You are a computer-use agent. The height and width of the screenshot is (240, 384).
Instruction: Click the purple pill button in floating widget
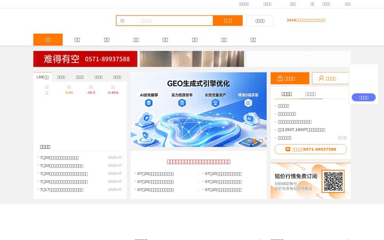(364, 98)
